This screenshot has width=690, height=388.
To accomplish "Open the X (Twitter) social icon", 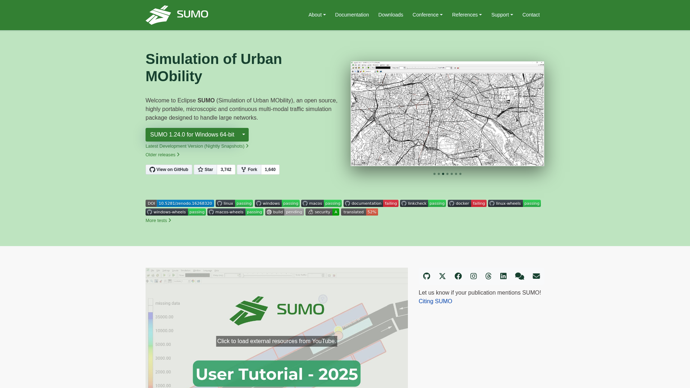I will [x=442, y=276].
